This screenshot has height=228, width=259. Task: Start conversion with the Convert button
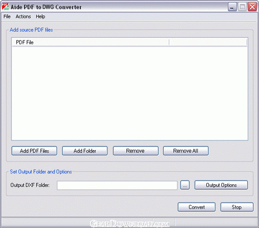(x=196, y=207)
